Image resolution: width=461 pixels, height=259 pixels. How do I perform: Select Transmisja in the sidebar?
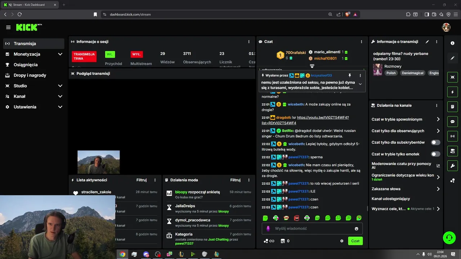pyautogui.click(x=34, y=44)
